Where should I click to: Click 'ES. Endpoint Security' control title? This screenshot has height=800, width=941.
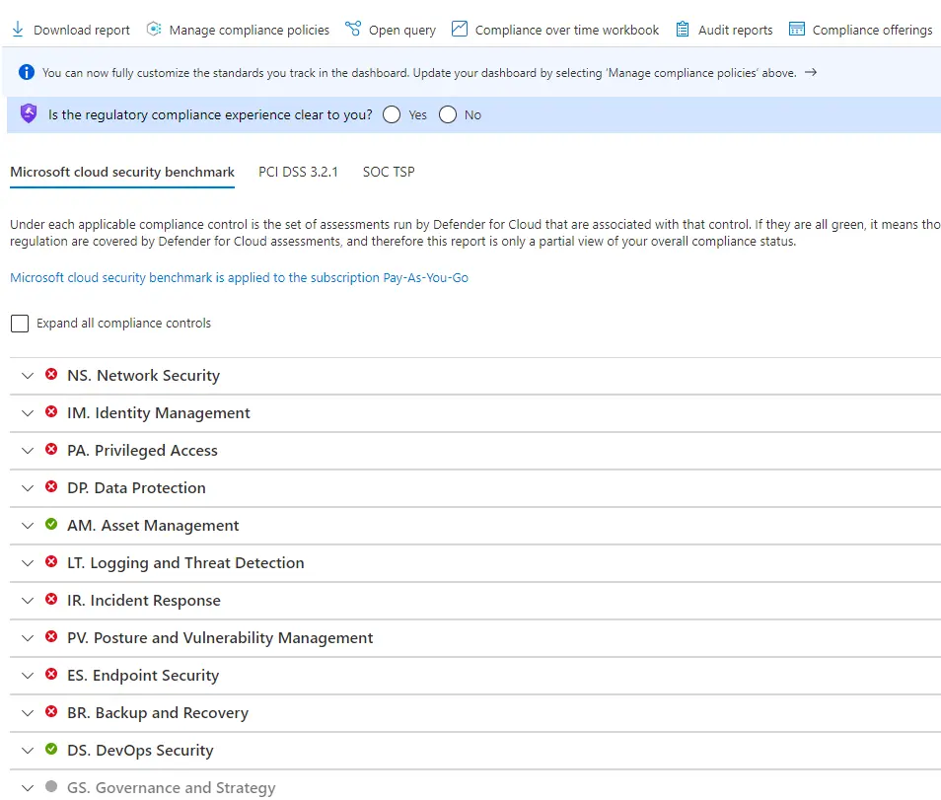(x=143, y=676)
